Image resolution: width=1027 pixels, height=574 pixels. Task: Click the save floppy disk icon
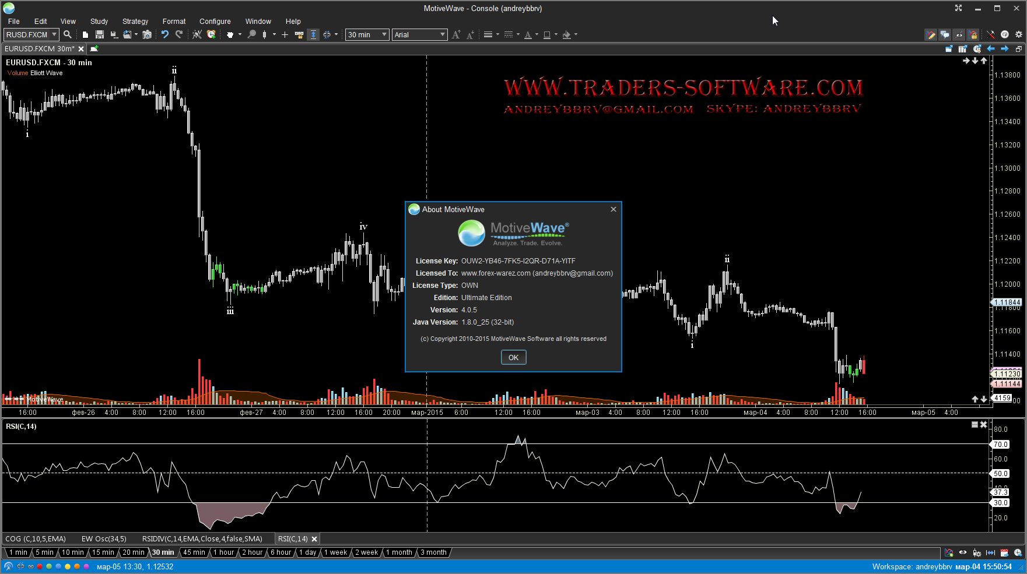pyautogui.click(x=100, y=34)
